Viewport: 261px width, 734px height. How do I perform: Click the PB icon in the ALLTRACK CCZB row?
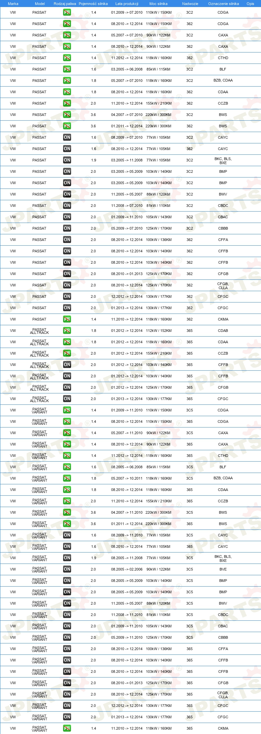pyautogui.click(x=67, y=353)
